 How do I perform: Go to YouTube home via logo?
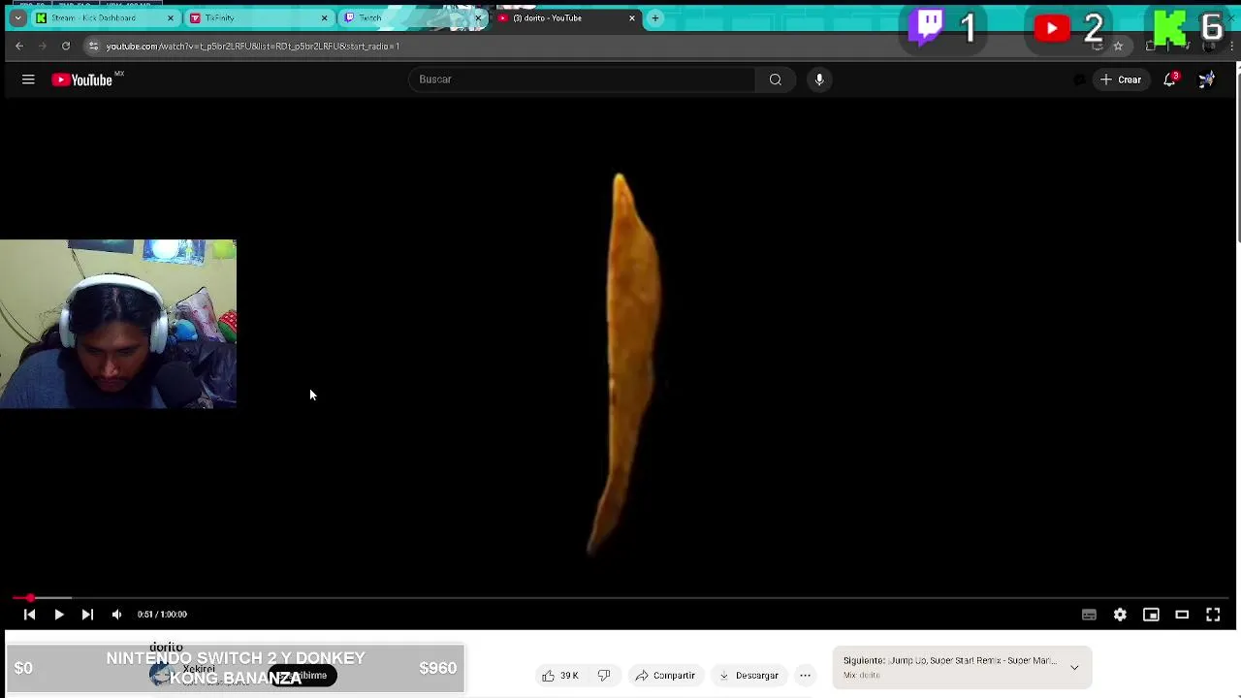(x=82, y=79)
